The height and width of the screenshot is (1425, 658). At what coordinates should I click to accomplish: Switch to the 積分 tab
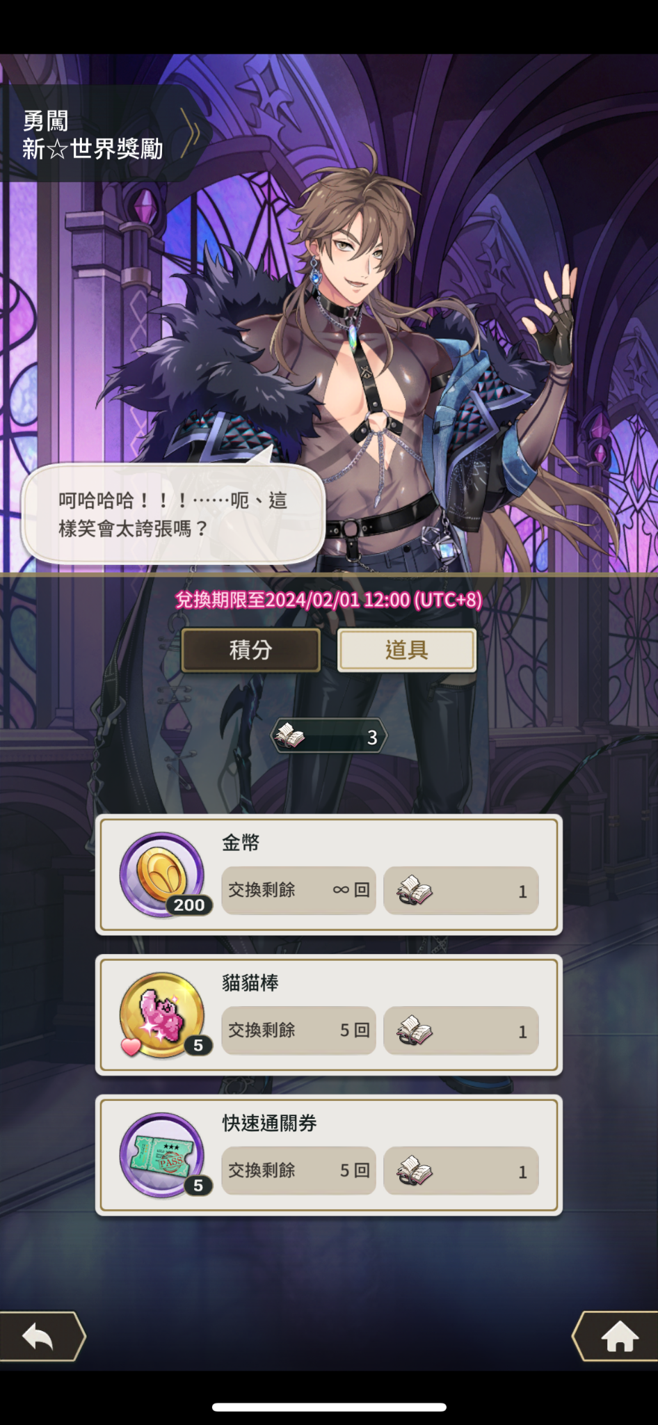(x=250, y=650)
